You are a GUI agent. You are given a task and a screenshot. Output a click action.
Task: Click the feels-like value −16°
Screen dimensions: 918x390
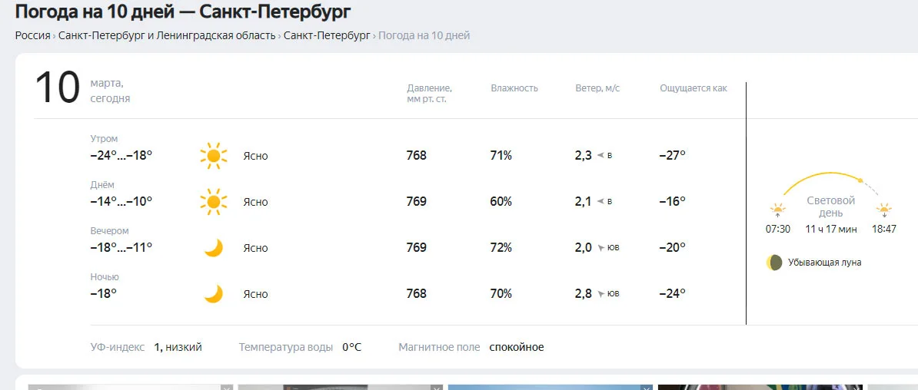(672, 201)
